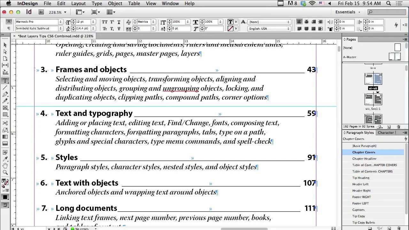Open the Warnock Pro font family dropdown
Screen dimensions: 409x230
(60, 22)
